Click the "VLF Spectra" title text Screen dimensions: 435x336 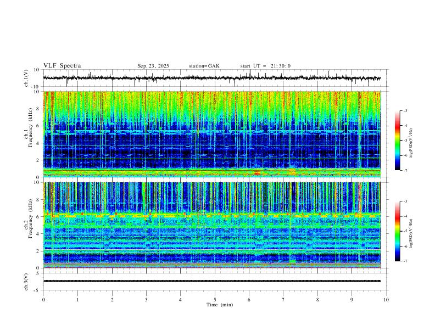pos(62,66)
